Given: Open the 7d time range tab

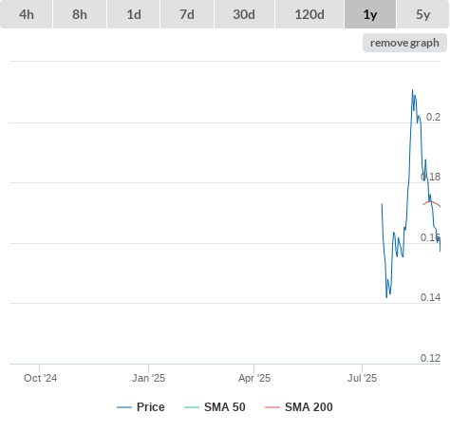Looking at the screenshot, I should 187,14.
